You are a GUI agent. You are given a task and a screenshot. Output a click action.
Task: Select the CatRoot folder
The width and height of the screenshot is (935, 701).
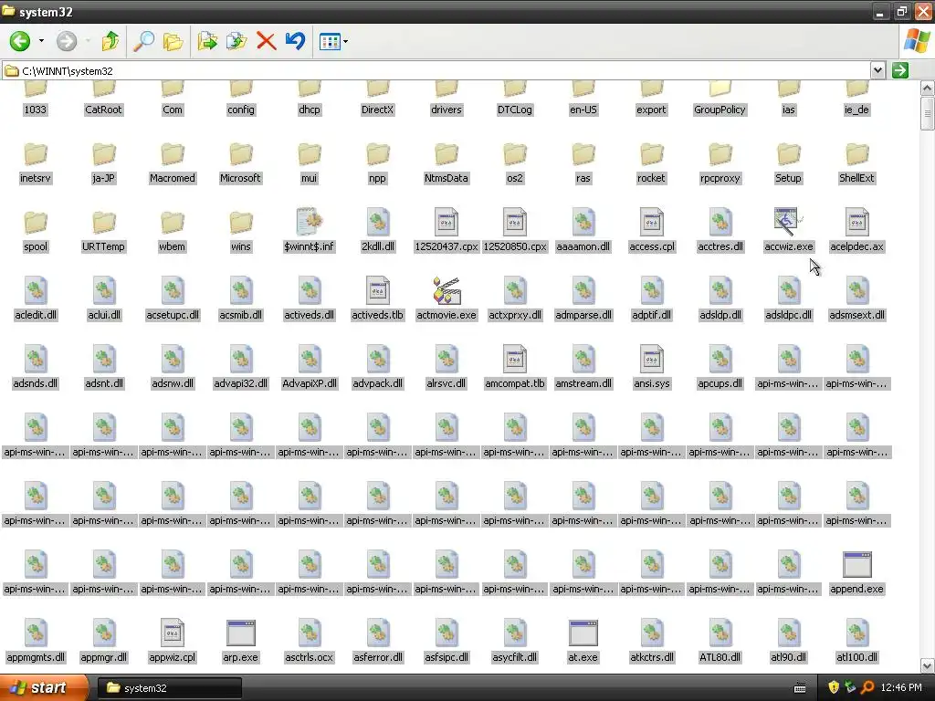coord(103,99)
